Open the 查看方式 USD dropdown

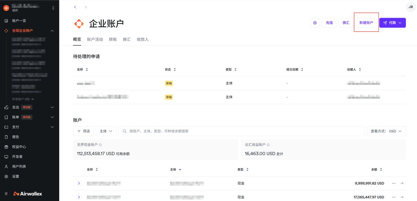pos(386,131)
